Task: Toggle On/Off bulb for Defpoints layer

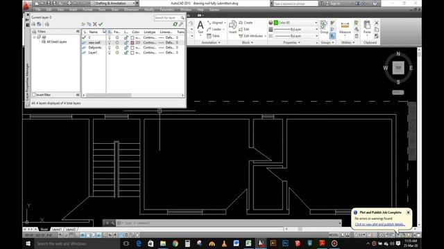Action: [110, 48]
